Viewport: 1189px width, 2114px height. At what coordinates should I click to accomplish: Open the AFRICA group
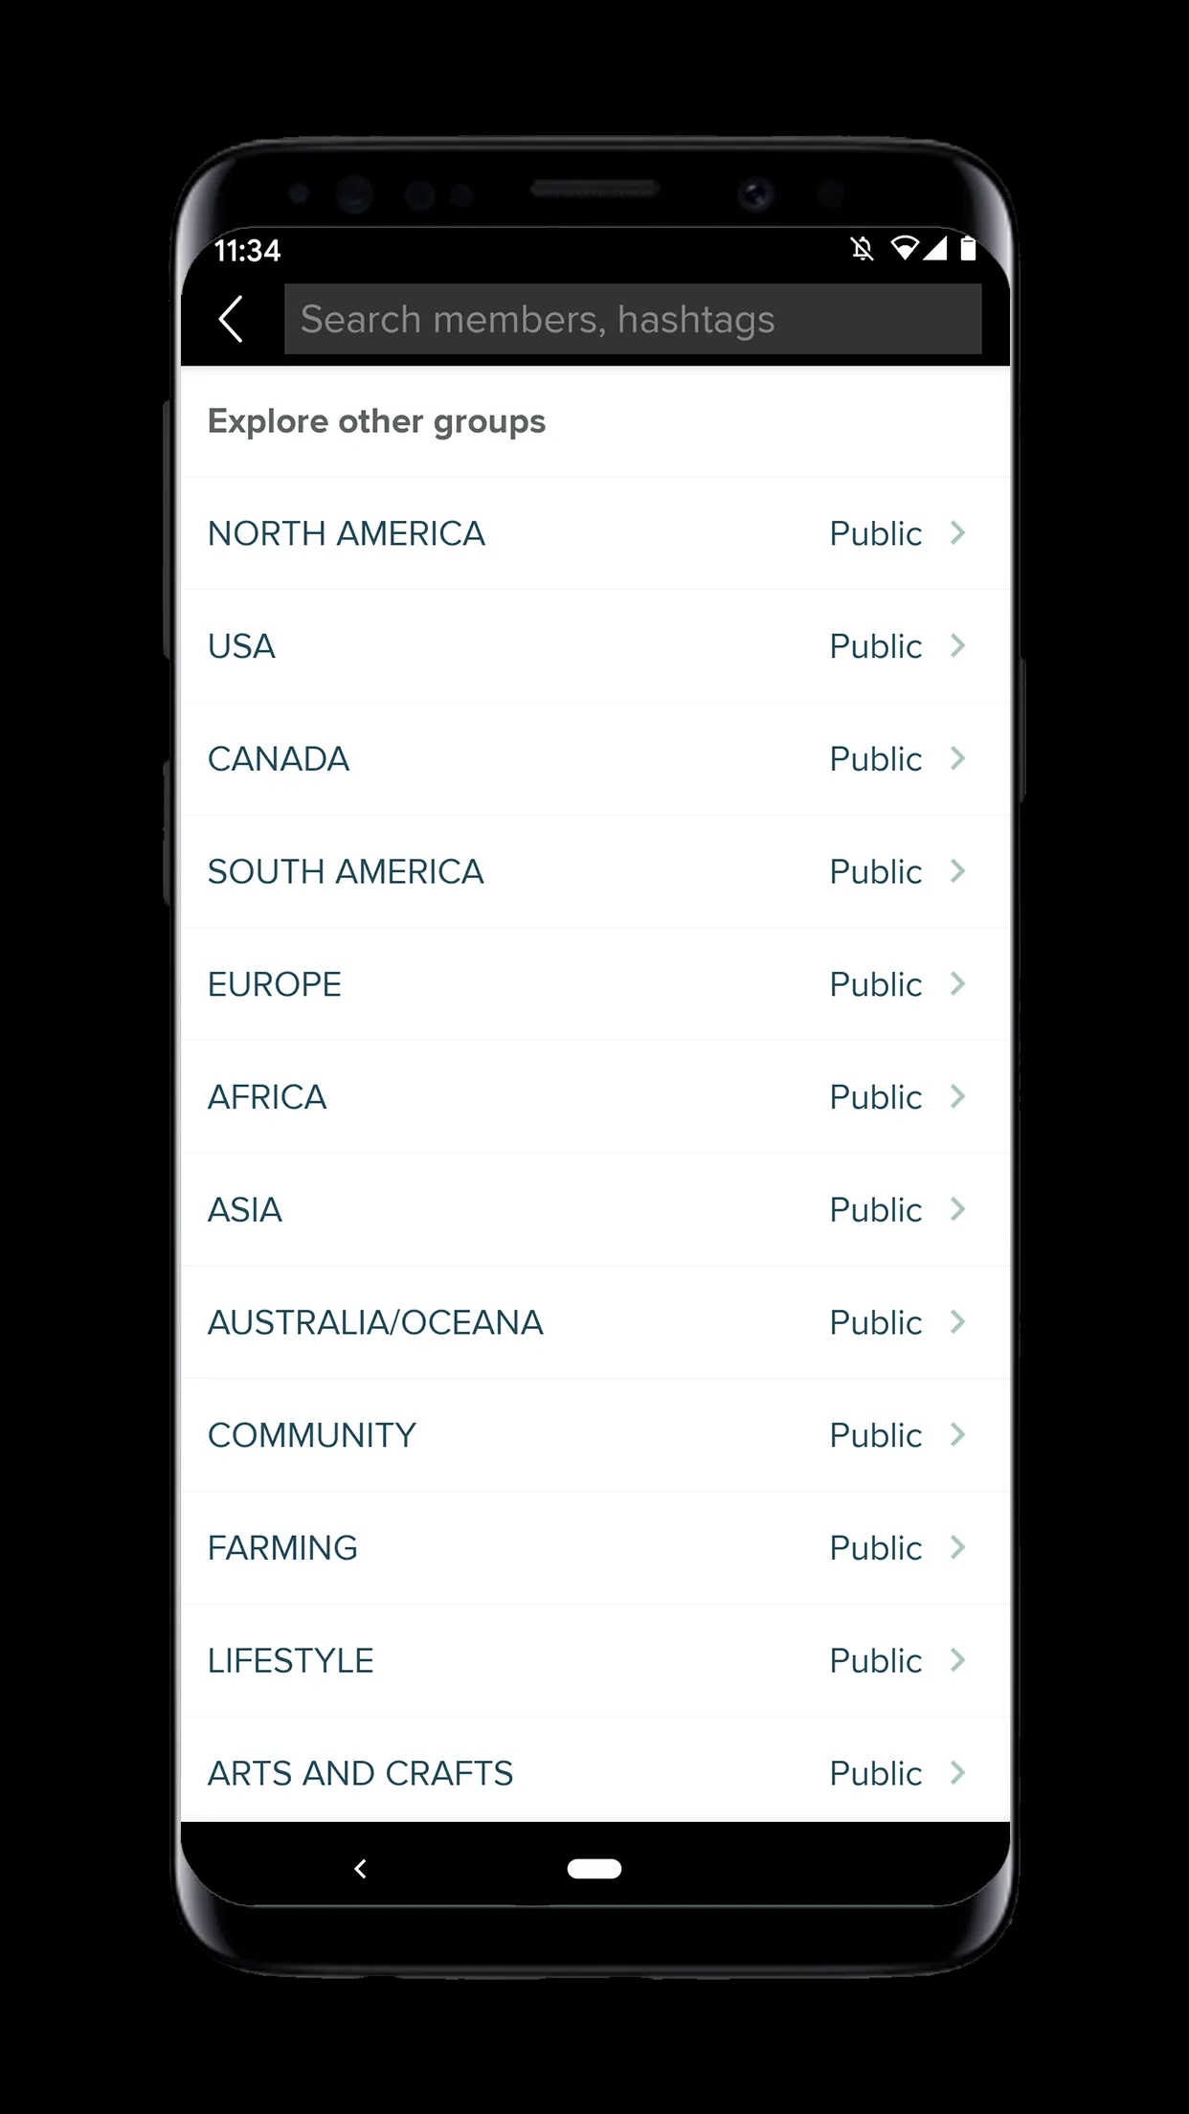pyautogui.click(x=594, y=1097)
